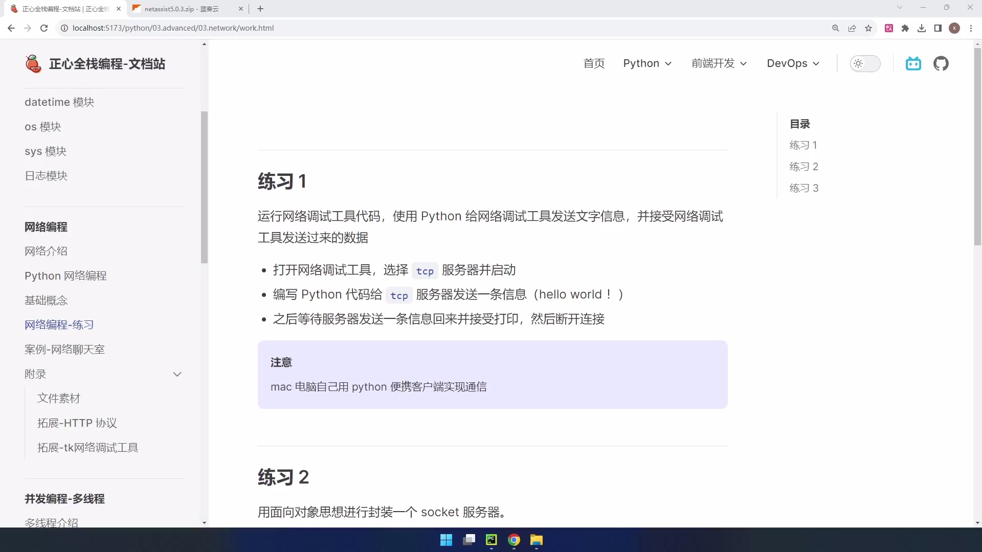Collapse the 附录 sidebar section
This screenshot has width=982, height=552.
(x=177, y=374)
